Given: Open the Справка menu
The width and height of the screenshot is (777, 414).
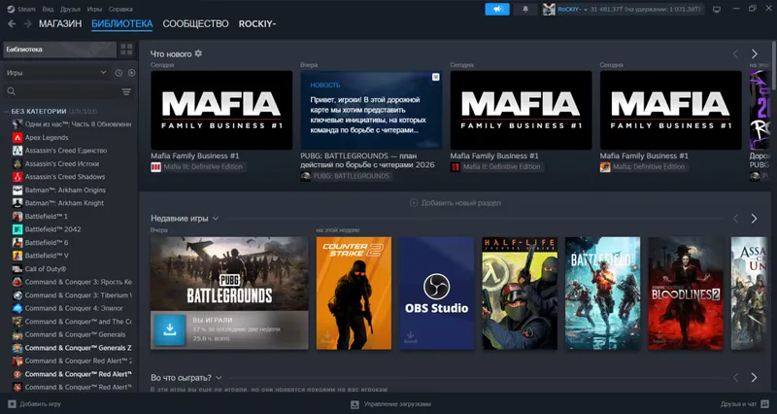Looking at the screenshot, I should click(x=120, y=9).
